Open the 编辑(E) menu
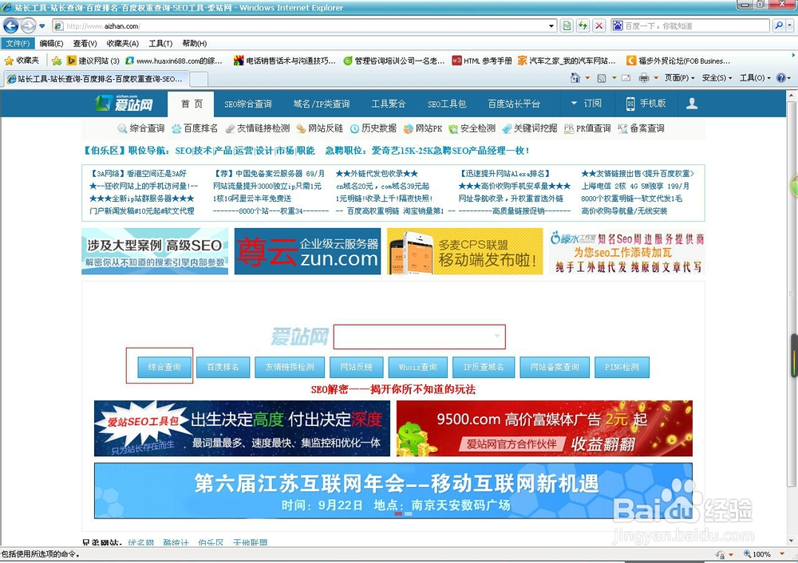The height and width of the screenshot is (563, 798). [51, 43]
